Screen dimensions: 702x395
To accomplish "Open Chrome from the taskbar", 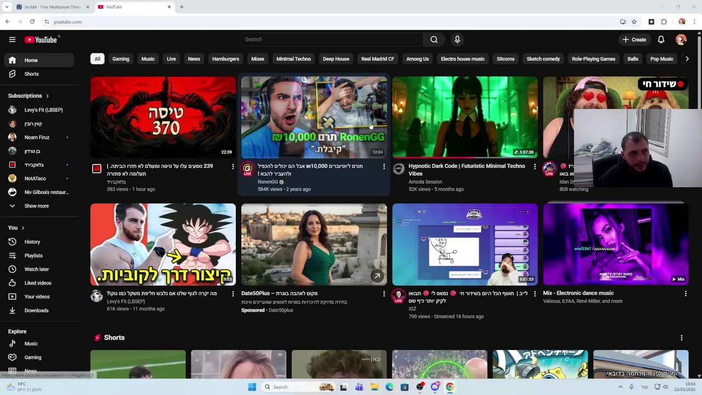I will click(x=450, y=387).
